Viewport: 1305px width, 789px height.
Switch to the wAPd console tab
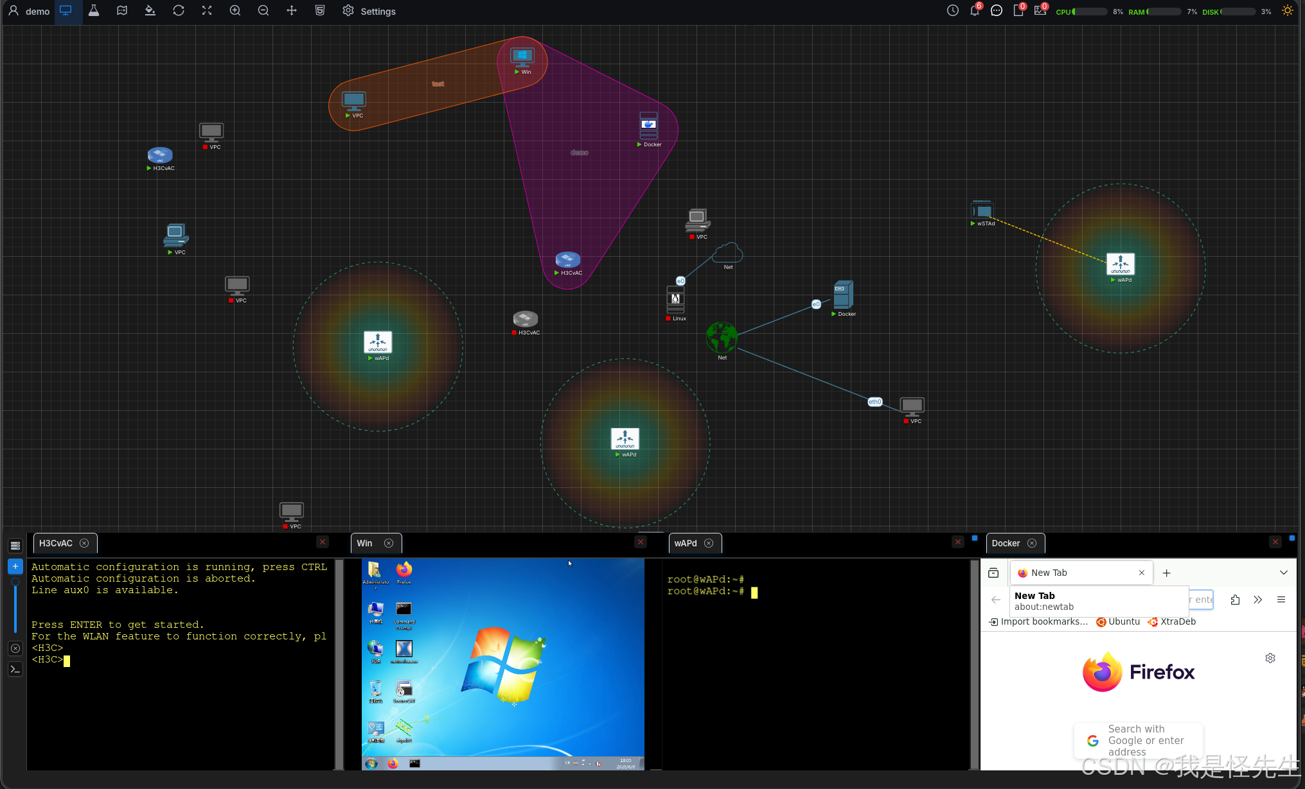686,543
